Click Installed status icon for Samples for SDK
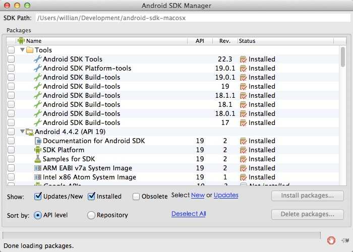 click(x=244, y=159)
